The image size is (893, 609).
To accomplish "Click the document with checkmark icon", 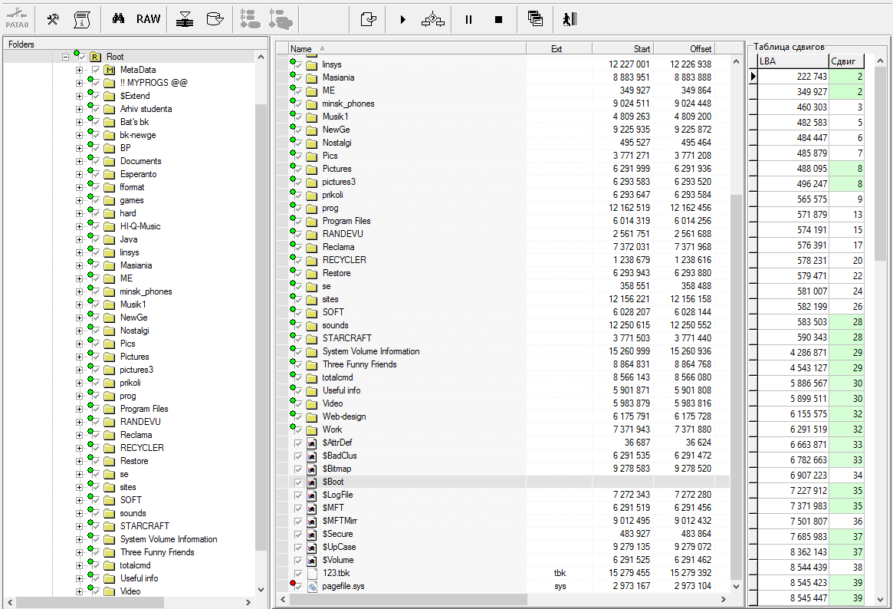I will 369,19.
